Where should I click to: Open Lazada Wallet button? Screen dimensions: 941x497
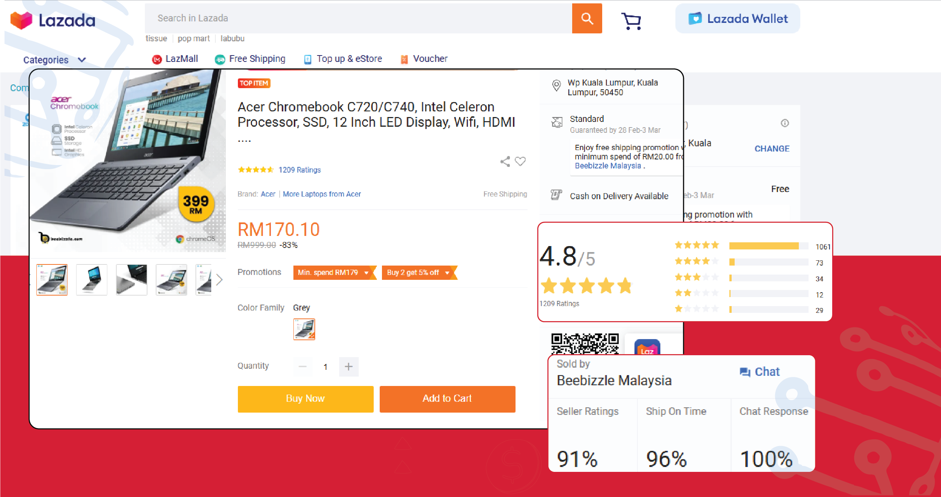point(738,19)
